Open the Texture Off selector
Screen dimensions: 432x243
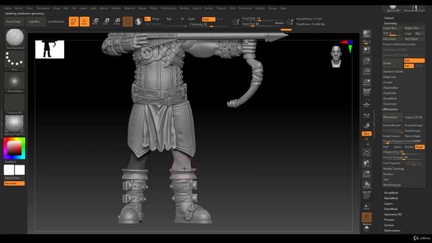click(x=15, y=103)
